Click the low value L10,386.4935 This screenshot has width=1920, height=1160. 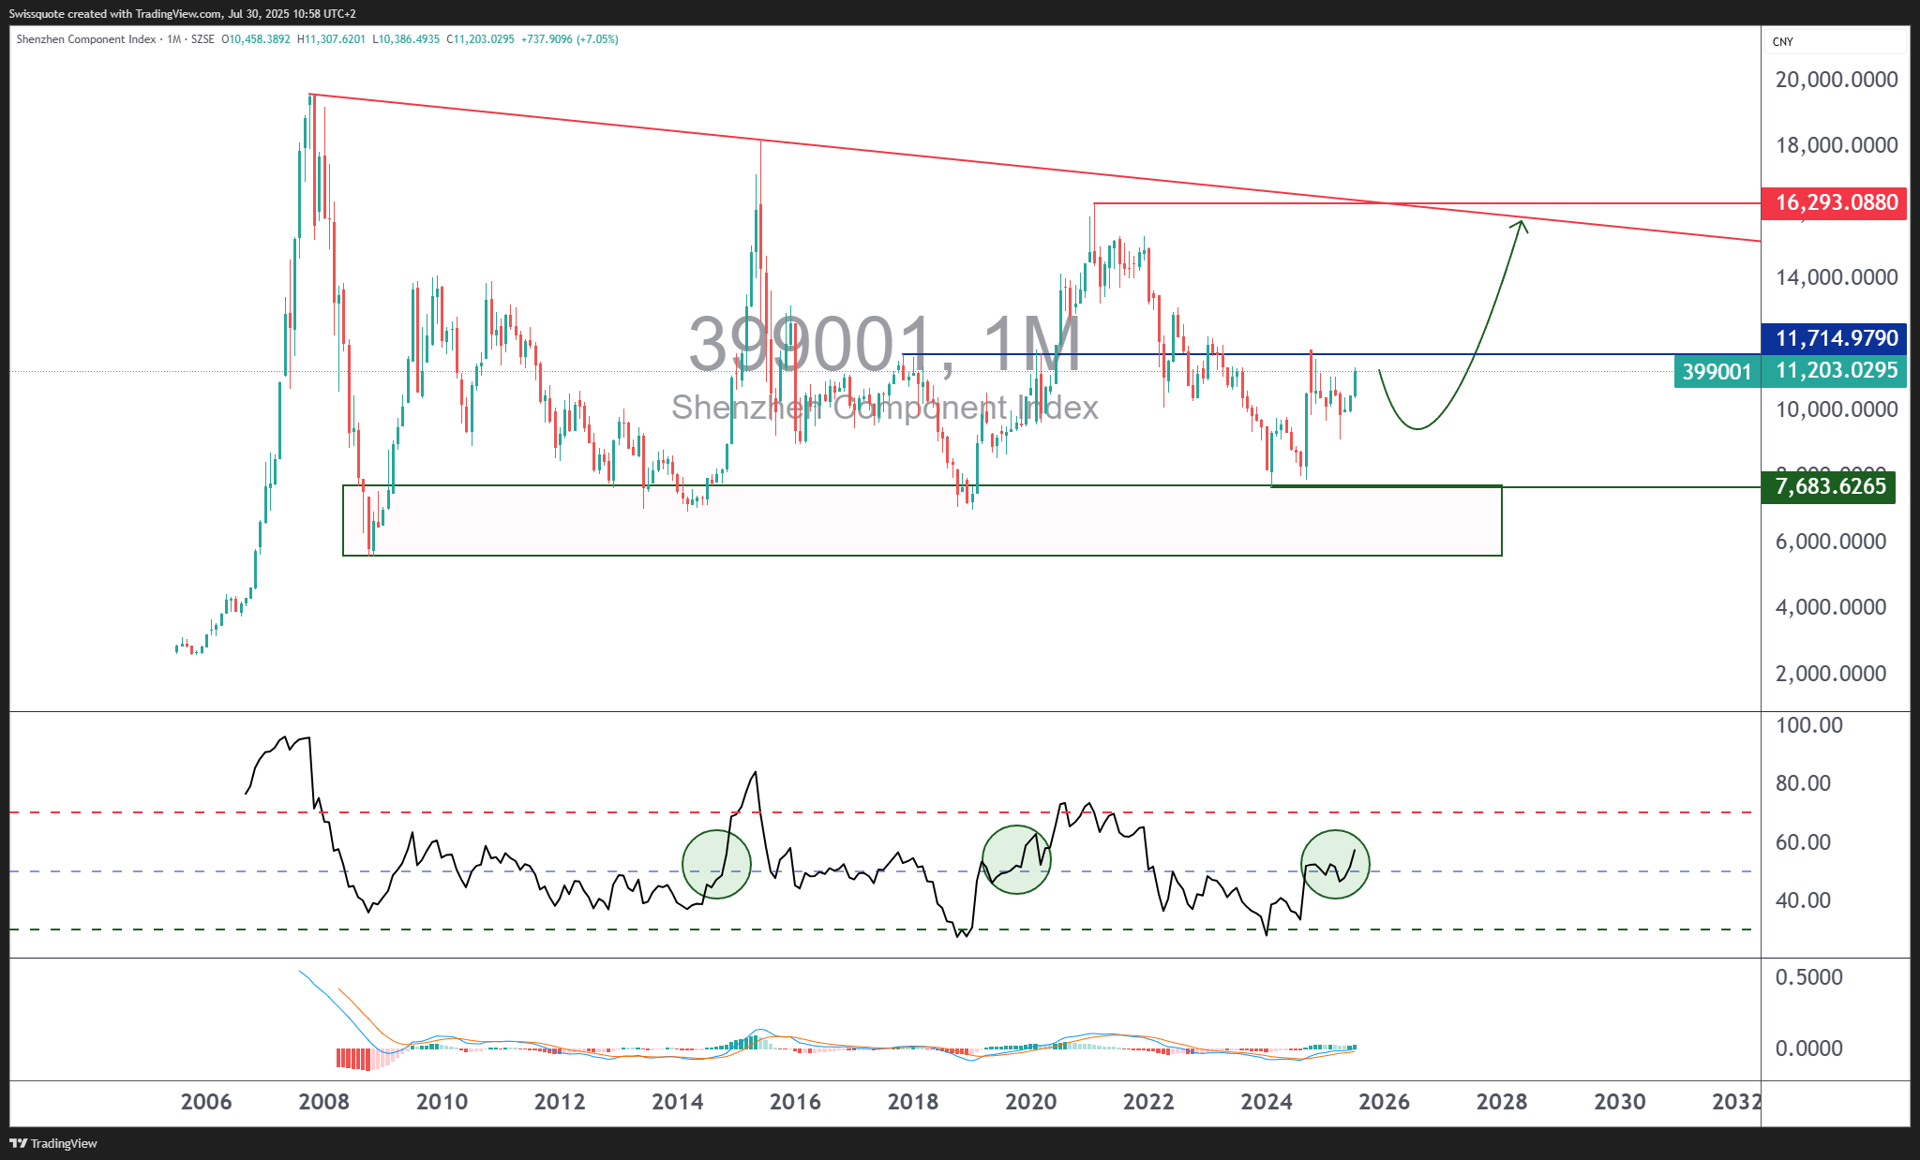pyautogui.click(x=406, y=39)
